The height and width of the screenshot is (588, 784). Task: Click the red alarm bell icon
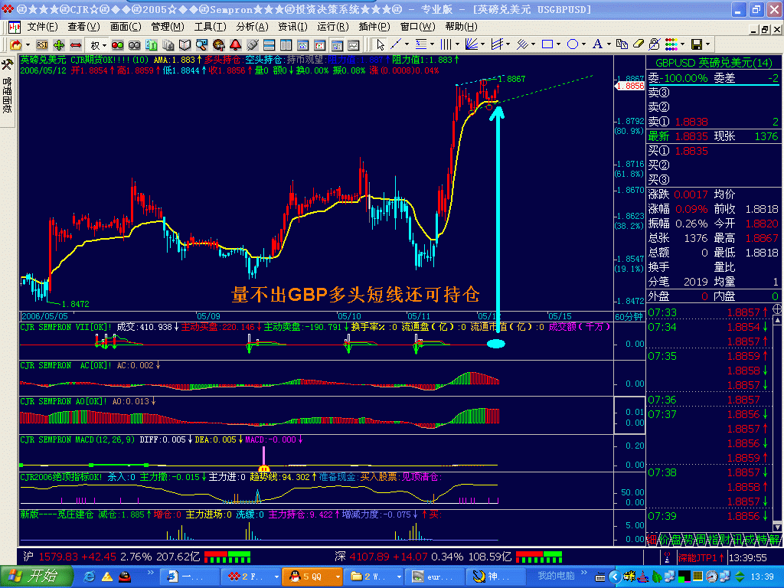[236, 45]
